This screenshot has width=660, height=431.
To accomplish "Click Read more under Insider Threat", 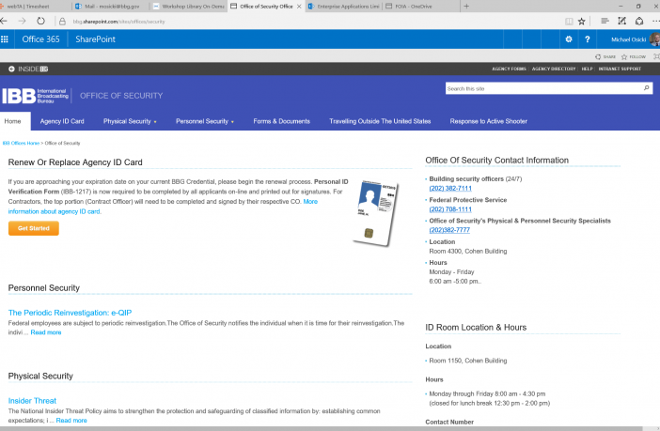I will (x=71, y=420).
